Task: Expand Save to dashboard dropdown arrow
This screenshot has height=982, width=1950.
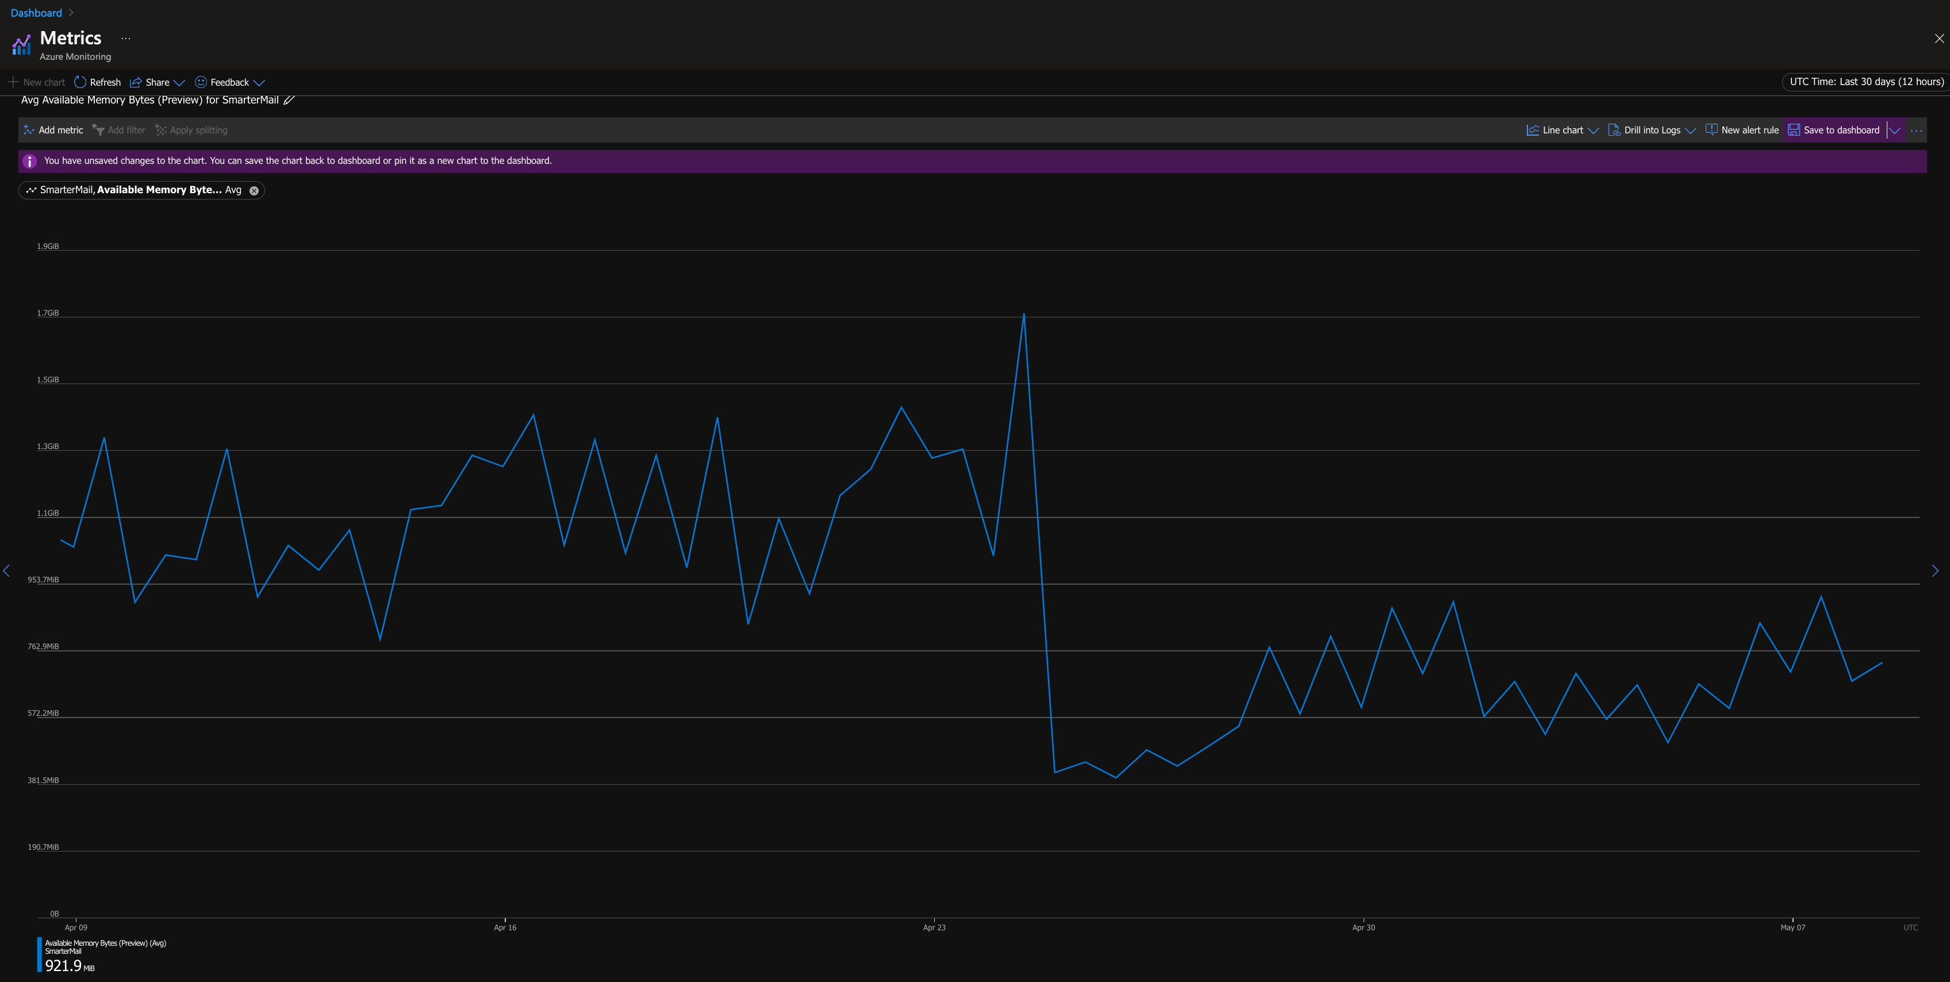Action: coord(1895,131)
